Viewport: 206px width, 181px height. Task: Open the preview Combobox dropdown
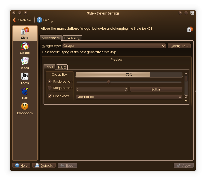point(129,97)
